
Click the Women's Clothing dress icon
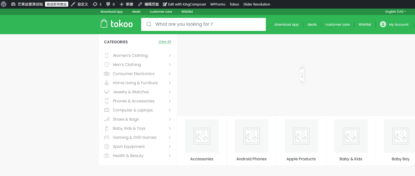[x=107, y=55]
